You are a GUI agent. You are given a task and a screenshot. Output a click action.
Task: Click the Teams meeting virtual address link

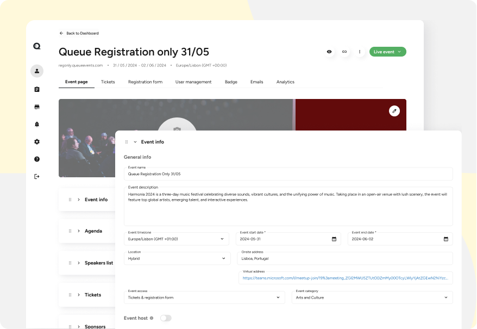[346, 278]
